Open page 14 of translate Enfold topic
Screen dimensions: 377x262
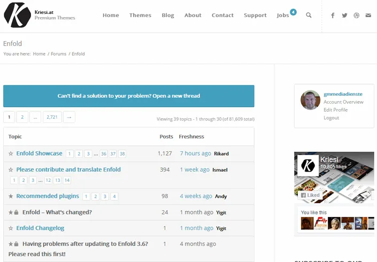(x=67, y=180)
